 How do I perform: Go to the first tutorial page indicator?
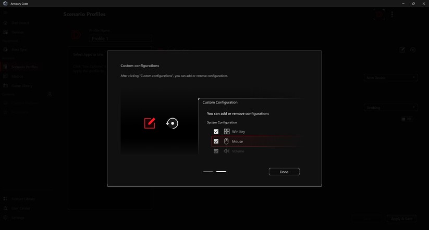[x=208, y=172]
